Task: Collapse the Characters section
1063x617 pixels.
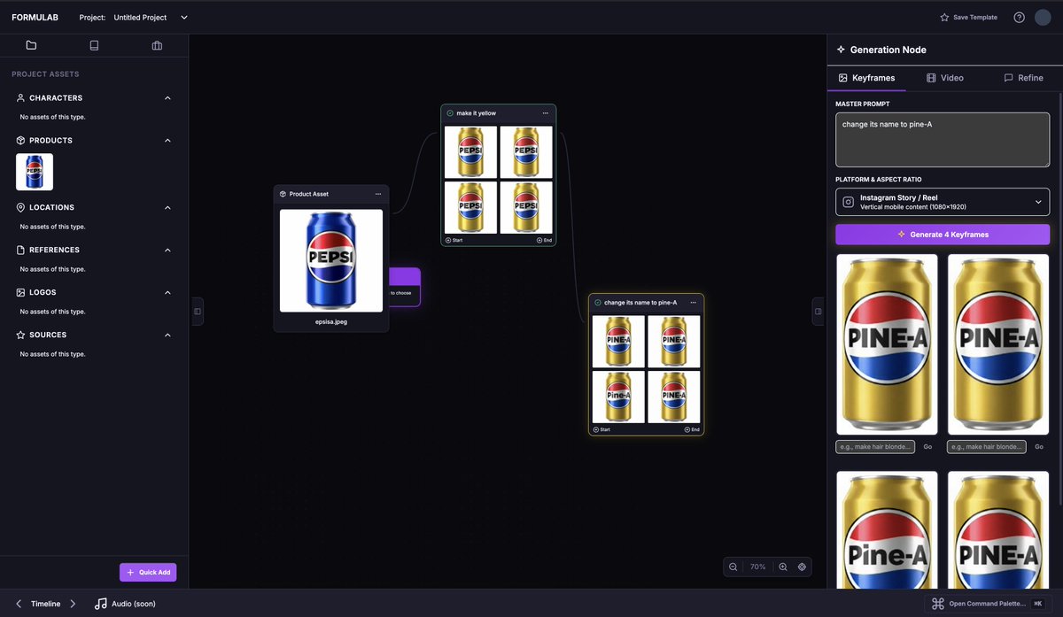Action: click(167, 98)
